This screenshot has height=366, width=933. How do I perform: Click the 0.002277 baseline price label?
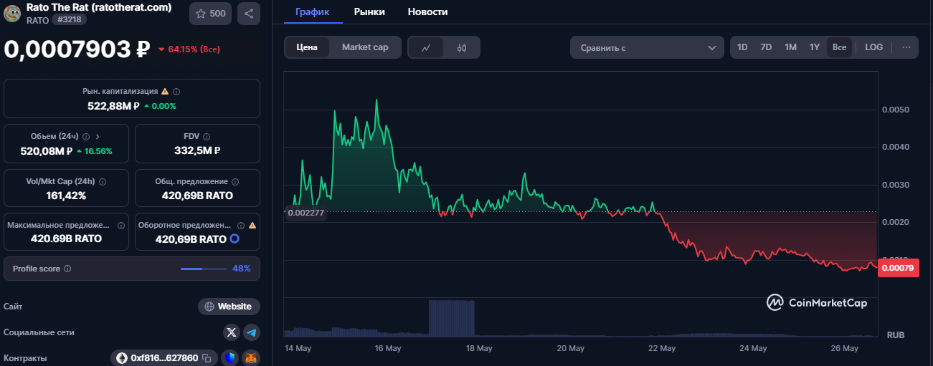click(306, 213)
